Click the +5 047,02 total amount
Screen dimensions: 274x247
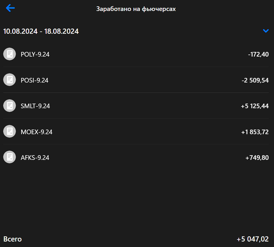click(x=252, y=239)
